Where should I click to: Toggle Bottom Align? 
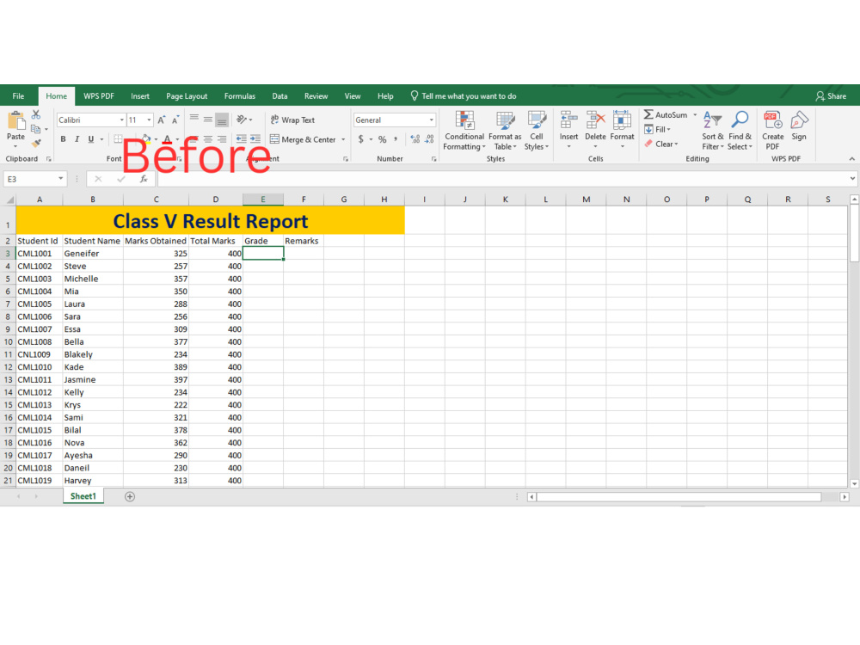tap(222, 119)
